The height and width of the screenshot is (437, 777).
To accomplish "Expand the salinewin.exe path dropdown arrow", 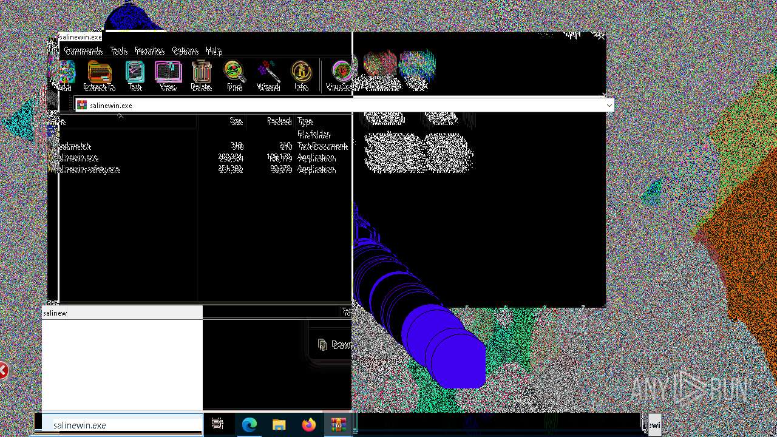I will coord(609,105).
